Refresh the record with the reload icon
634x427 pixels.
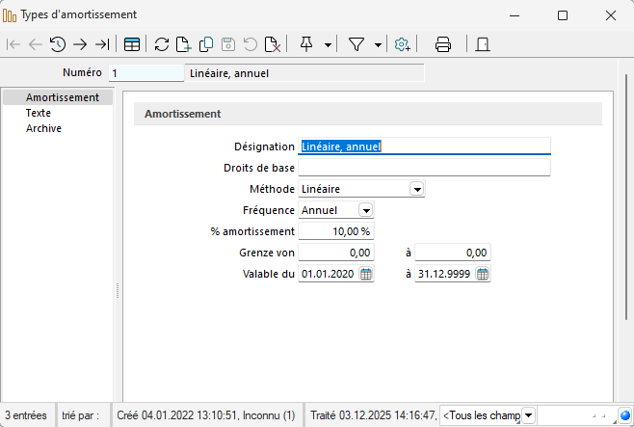[x=162, y=44]
